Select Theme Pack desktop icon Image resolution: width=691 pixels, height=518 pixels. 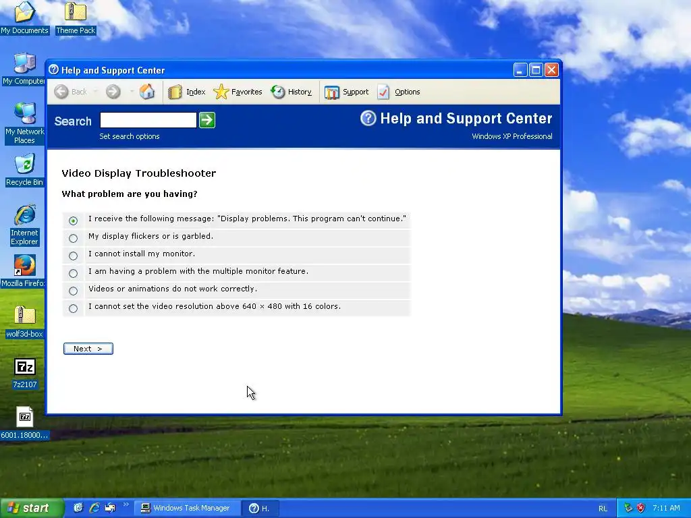tap(76, 18)
